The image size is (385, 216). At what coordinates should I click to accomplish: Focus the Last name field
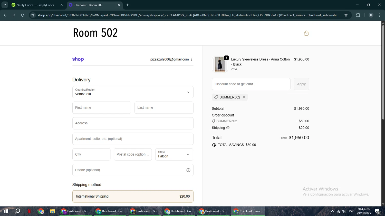(164, 108)
